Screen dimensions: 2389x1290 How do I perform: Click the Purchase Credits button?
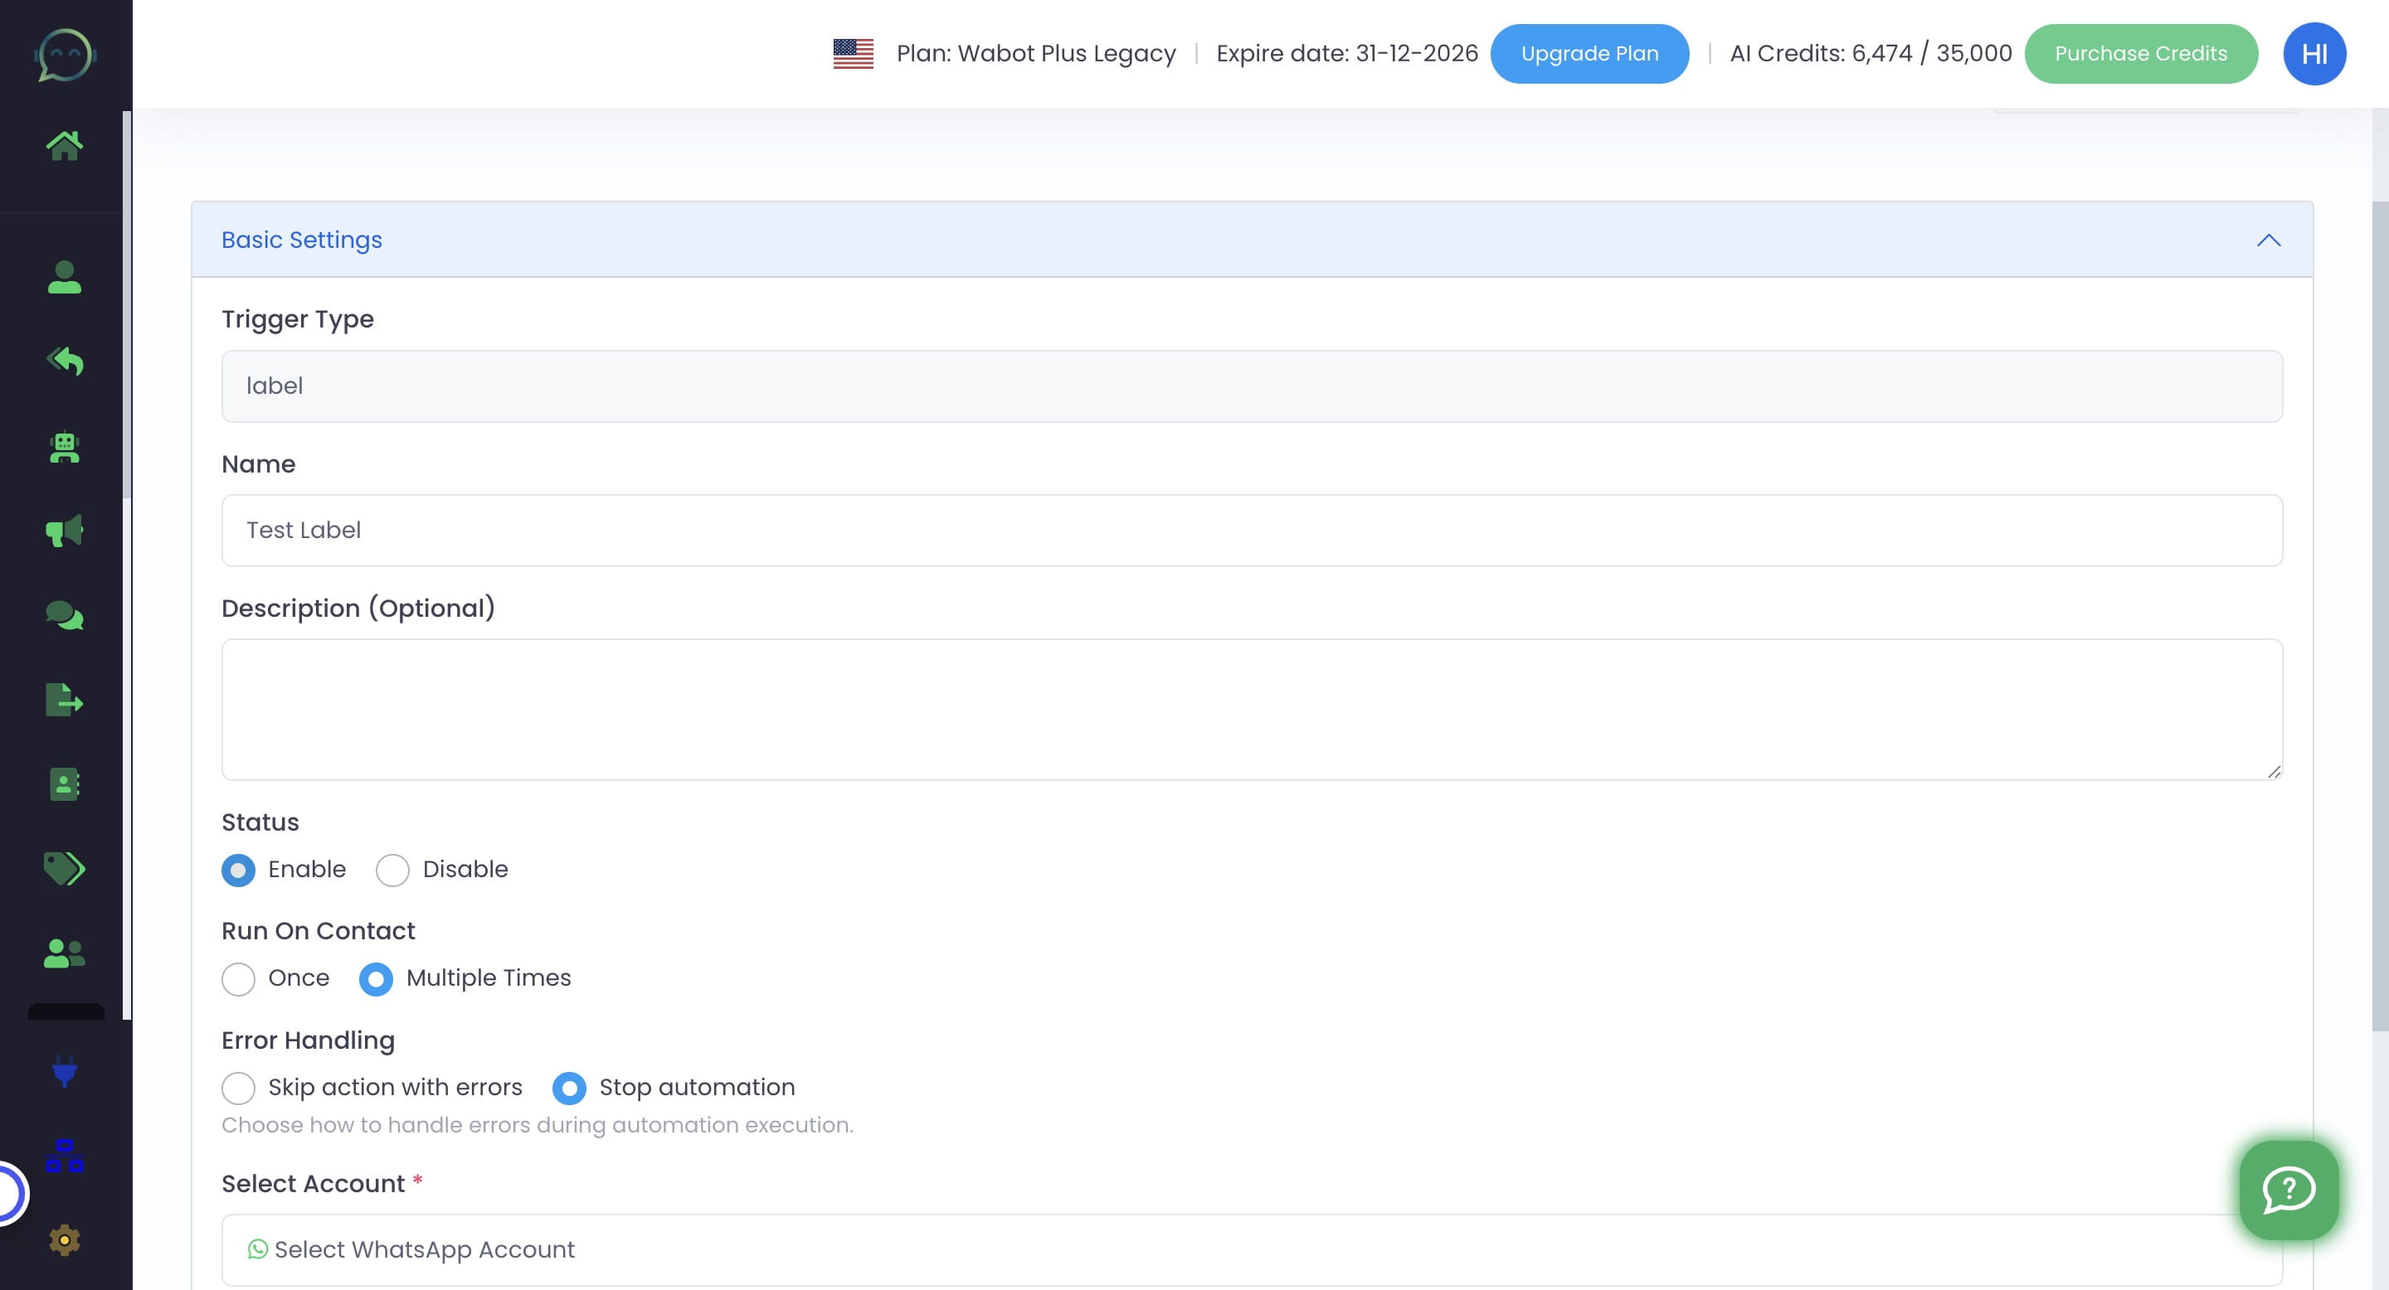[x=2139, y=54]
